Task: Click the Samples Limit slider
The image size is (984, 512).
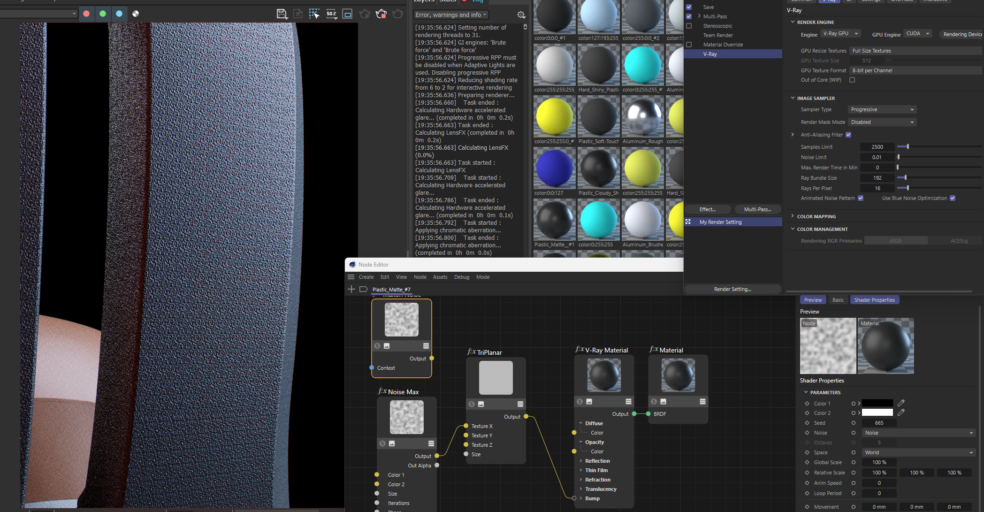Action: (940, 147)
